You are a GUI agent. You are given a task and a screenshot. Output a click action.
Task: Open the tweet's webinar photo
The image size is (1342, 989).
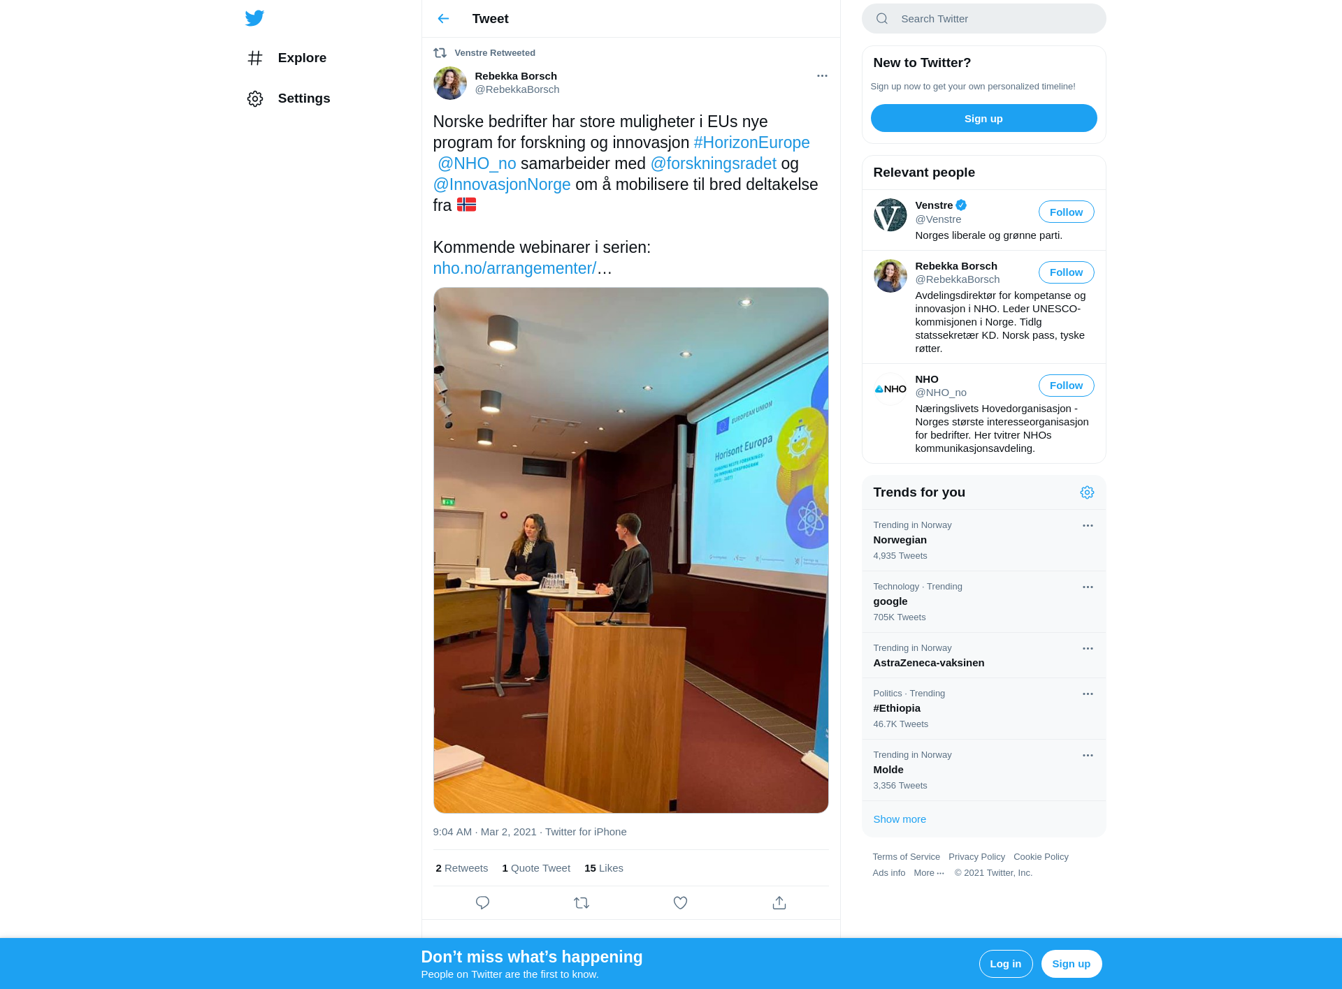point(630,550)
